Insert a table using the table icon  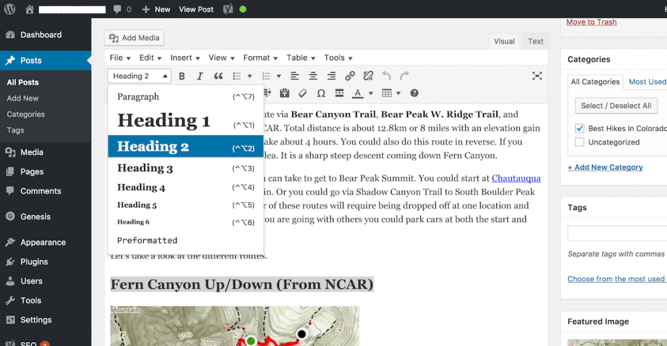(387, 93)
